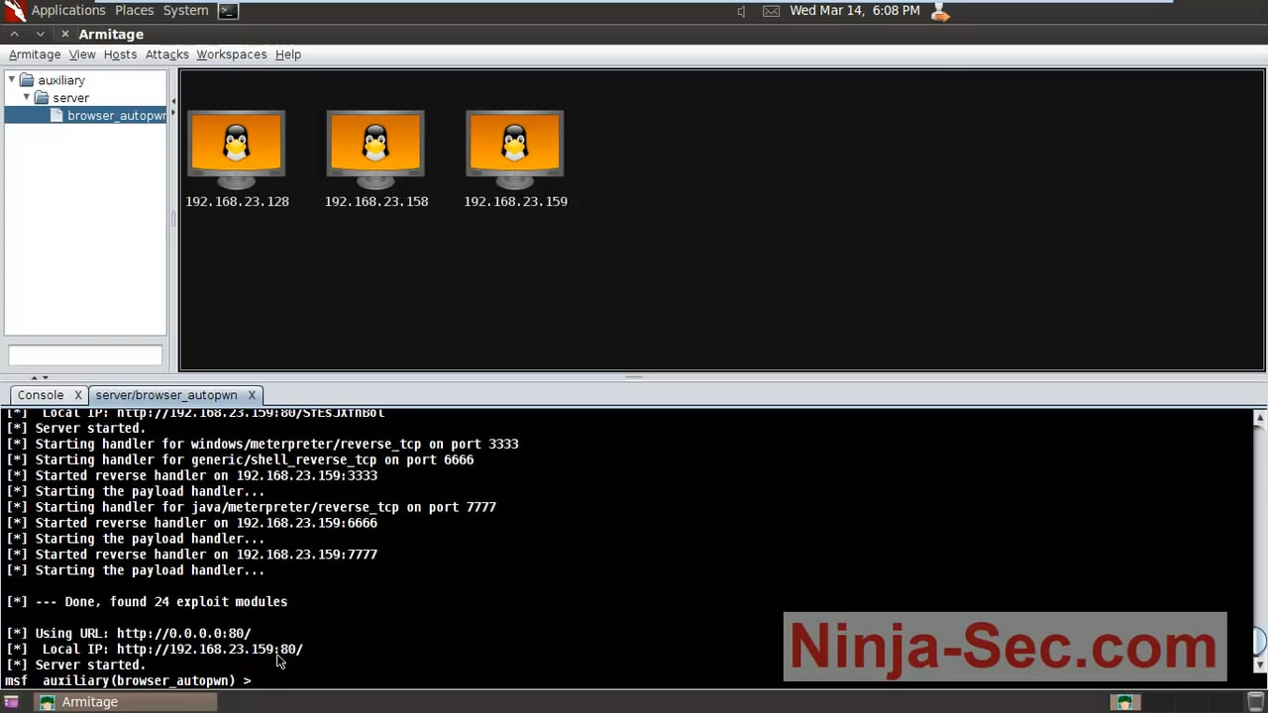Click the windows/meterpreter/reverse_tcp port 3333 line
Viewport: 1268px width, 713px height.
coord(263,444)
